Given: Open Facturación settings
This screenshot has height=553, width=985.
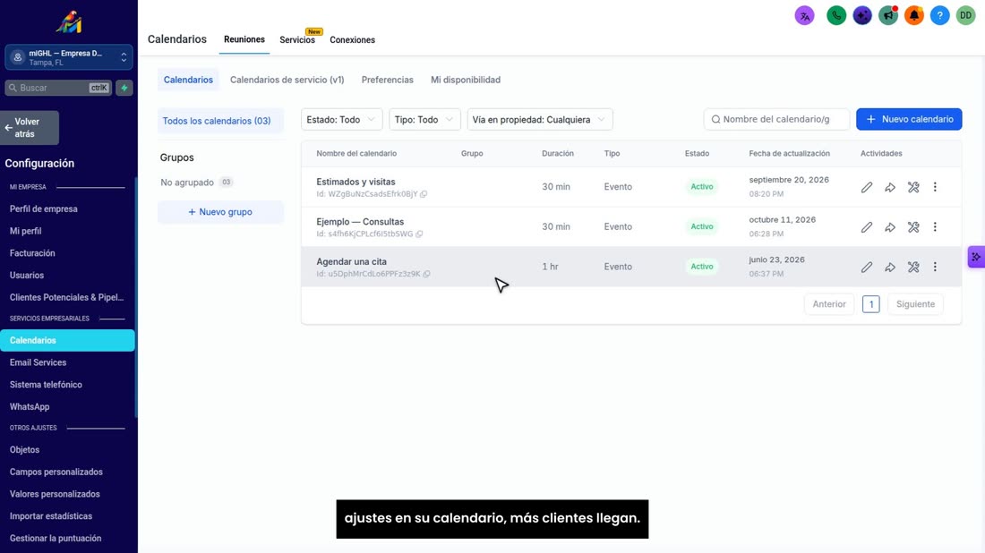Looking at the screenshot, I should (32, 253).
